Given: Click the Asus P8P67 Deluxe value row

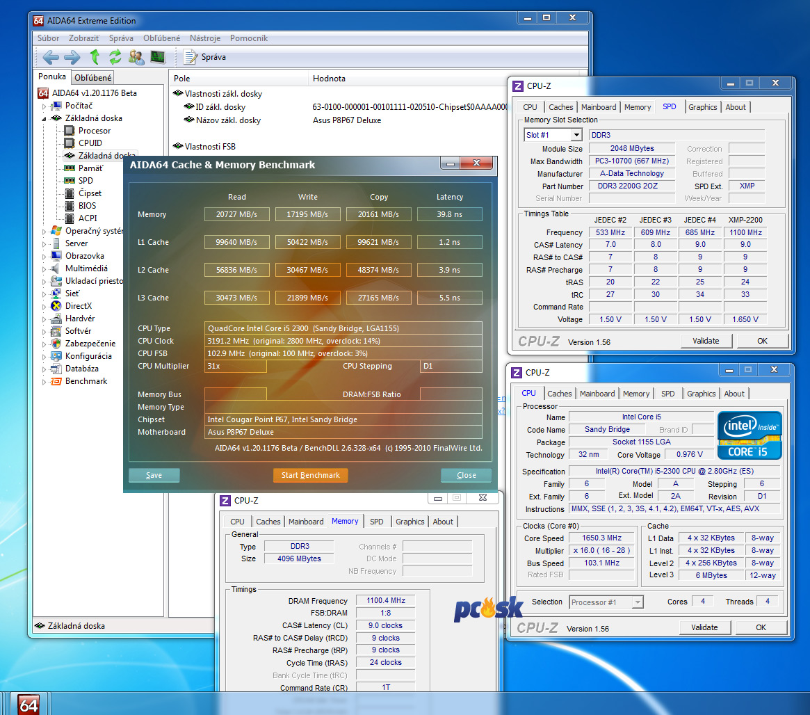Looking at the screenshot, I should pyautogui.click(x=347, y=120).
